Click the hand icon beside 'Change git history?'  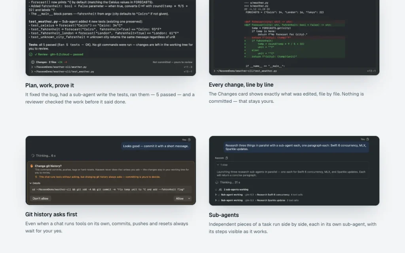(x=32, y=166)
